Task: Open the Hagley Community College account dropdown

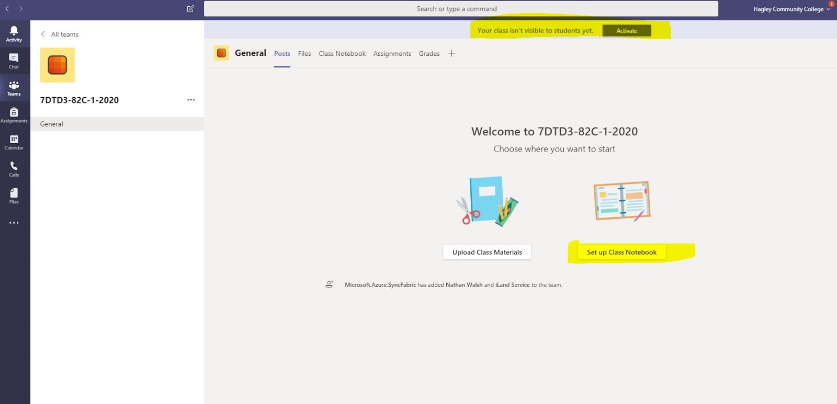Action: tap(791, 9)
